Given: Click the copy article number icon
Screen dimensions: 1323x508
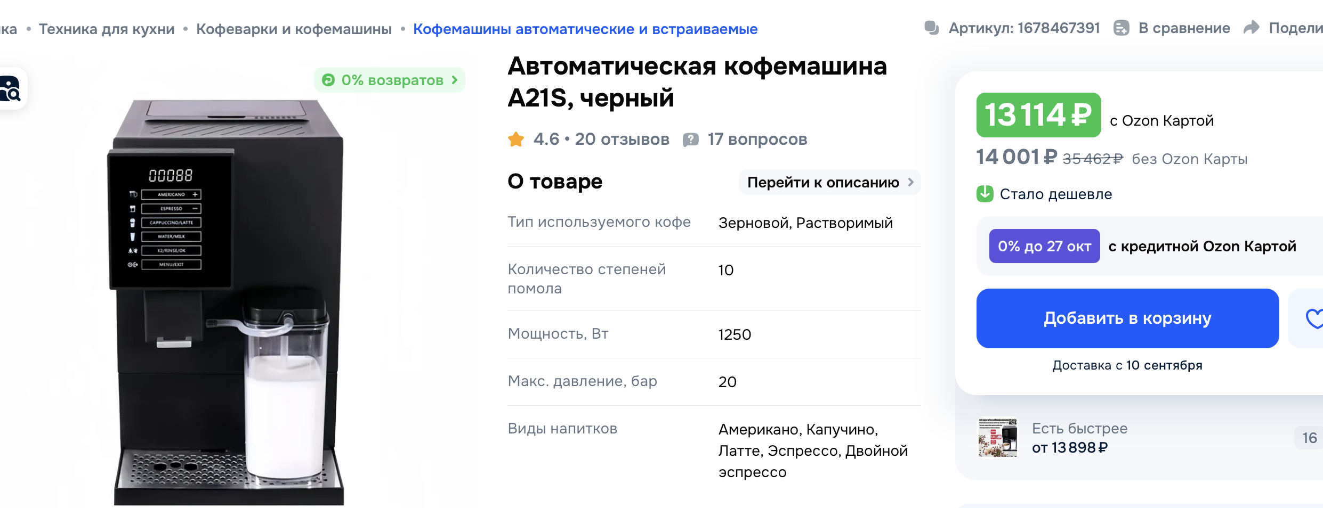Looking at the screenshot, I should point(931,28).
